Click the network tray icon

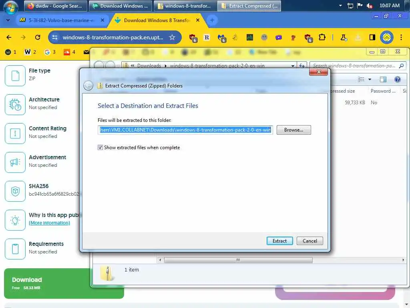coord(350,6)
